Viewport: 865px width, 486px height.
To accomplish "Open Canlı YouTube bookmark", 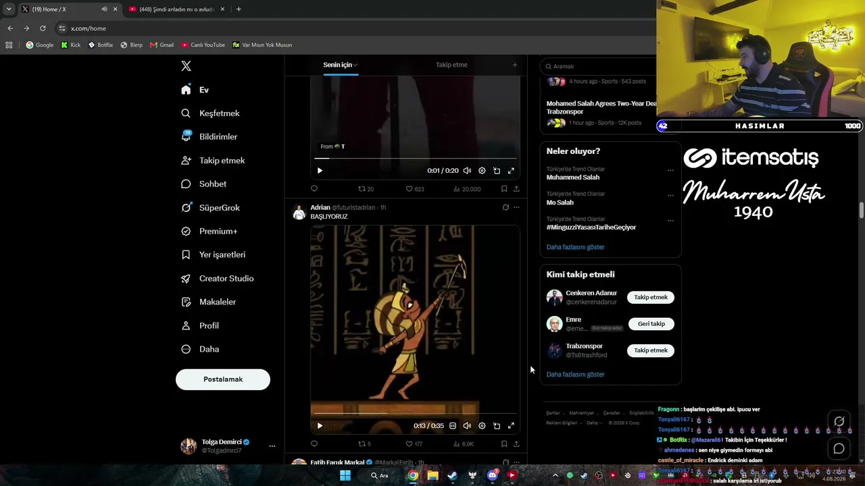I will [x=203, y=45].
